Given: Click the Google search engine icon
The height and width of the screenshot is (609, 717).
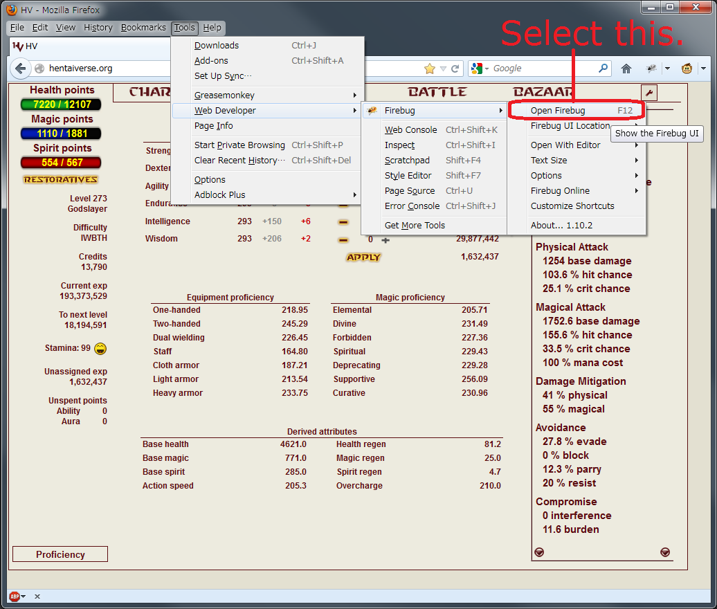Looking at the screenshot, I should 476,68.
